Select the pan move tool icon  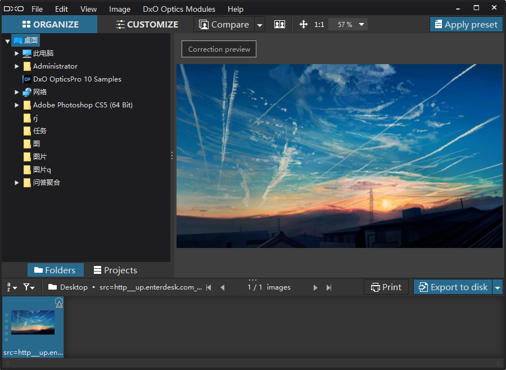pyautogui.click(x=304, y=25)
